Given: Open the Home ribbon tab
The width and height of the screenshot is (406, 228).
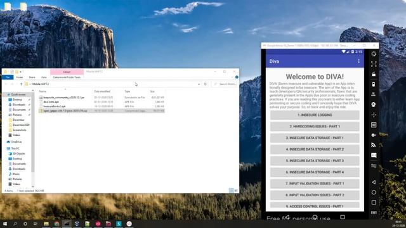Looking at the screenshot, I should pyautogui.click(x=20, y=77).
